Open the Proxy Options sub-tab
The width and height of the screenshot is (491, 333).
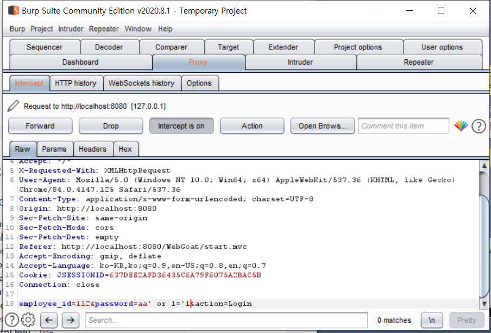(199, 83)
